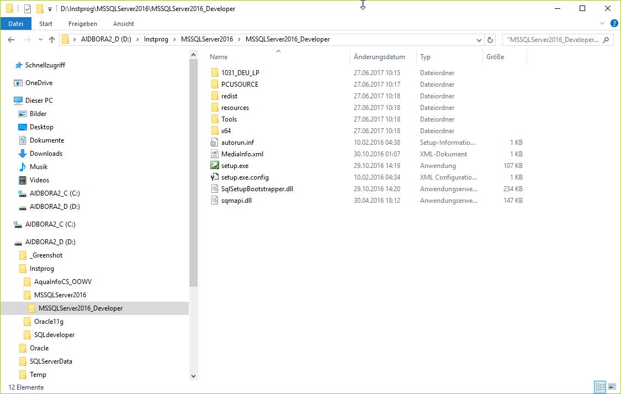Viewport: 621px width, 394px height.
Task: Select SQLdeveloper in folder tree
Action: tap(54, 335)
